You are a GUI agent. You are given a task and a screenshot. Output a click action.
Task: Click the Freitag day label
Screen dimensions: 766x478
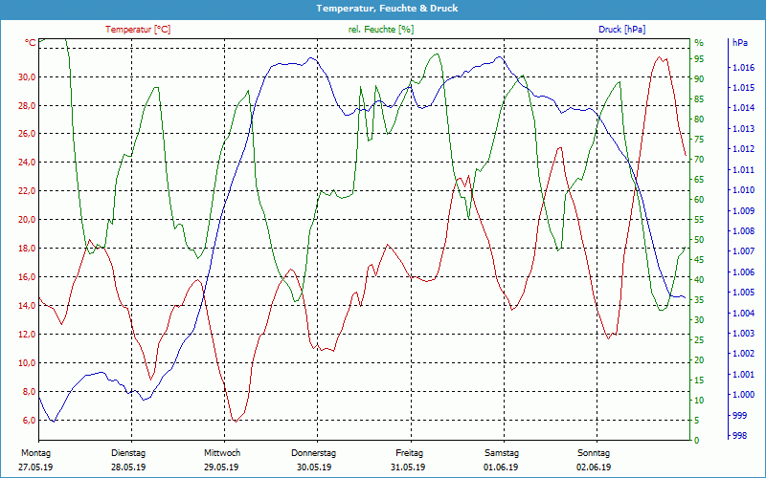[x=410, y=453]
